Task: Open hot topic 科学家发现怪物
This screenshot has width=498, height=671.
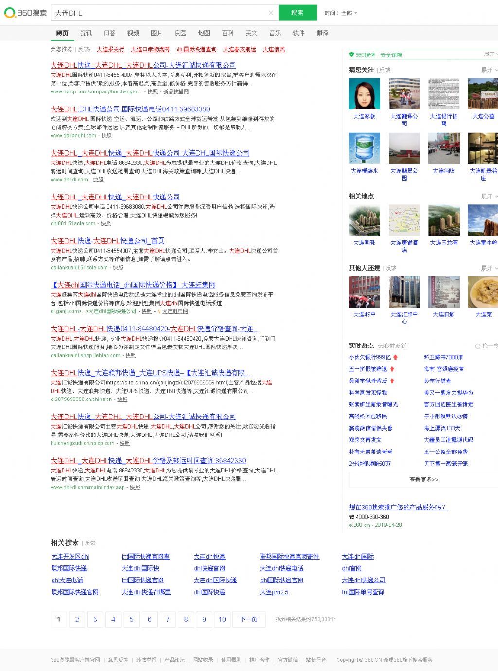Action: 368,393
